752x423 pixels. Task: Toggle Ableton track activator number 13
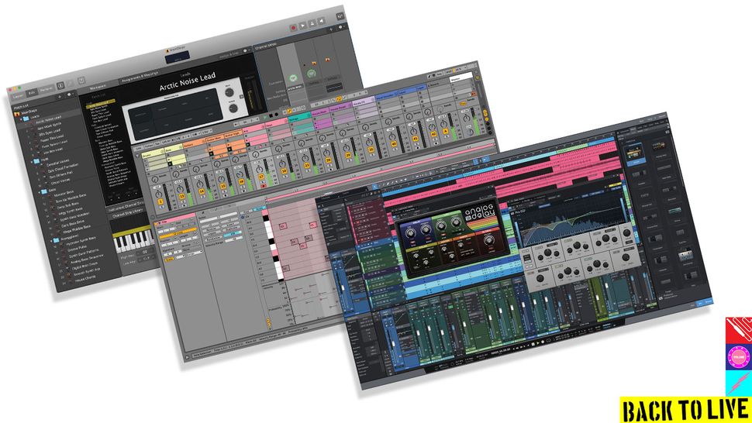181,196
